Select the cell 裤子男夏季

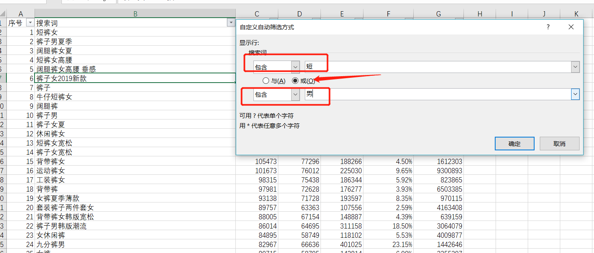click(135, 42)
